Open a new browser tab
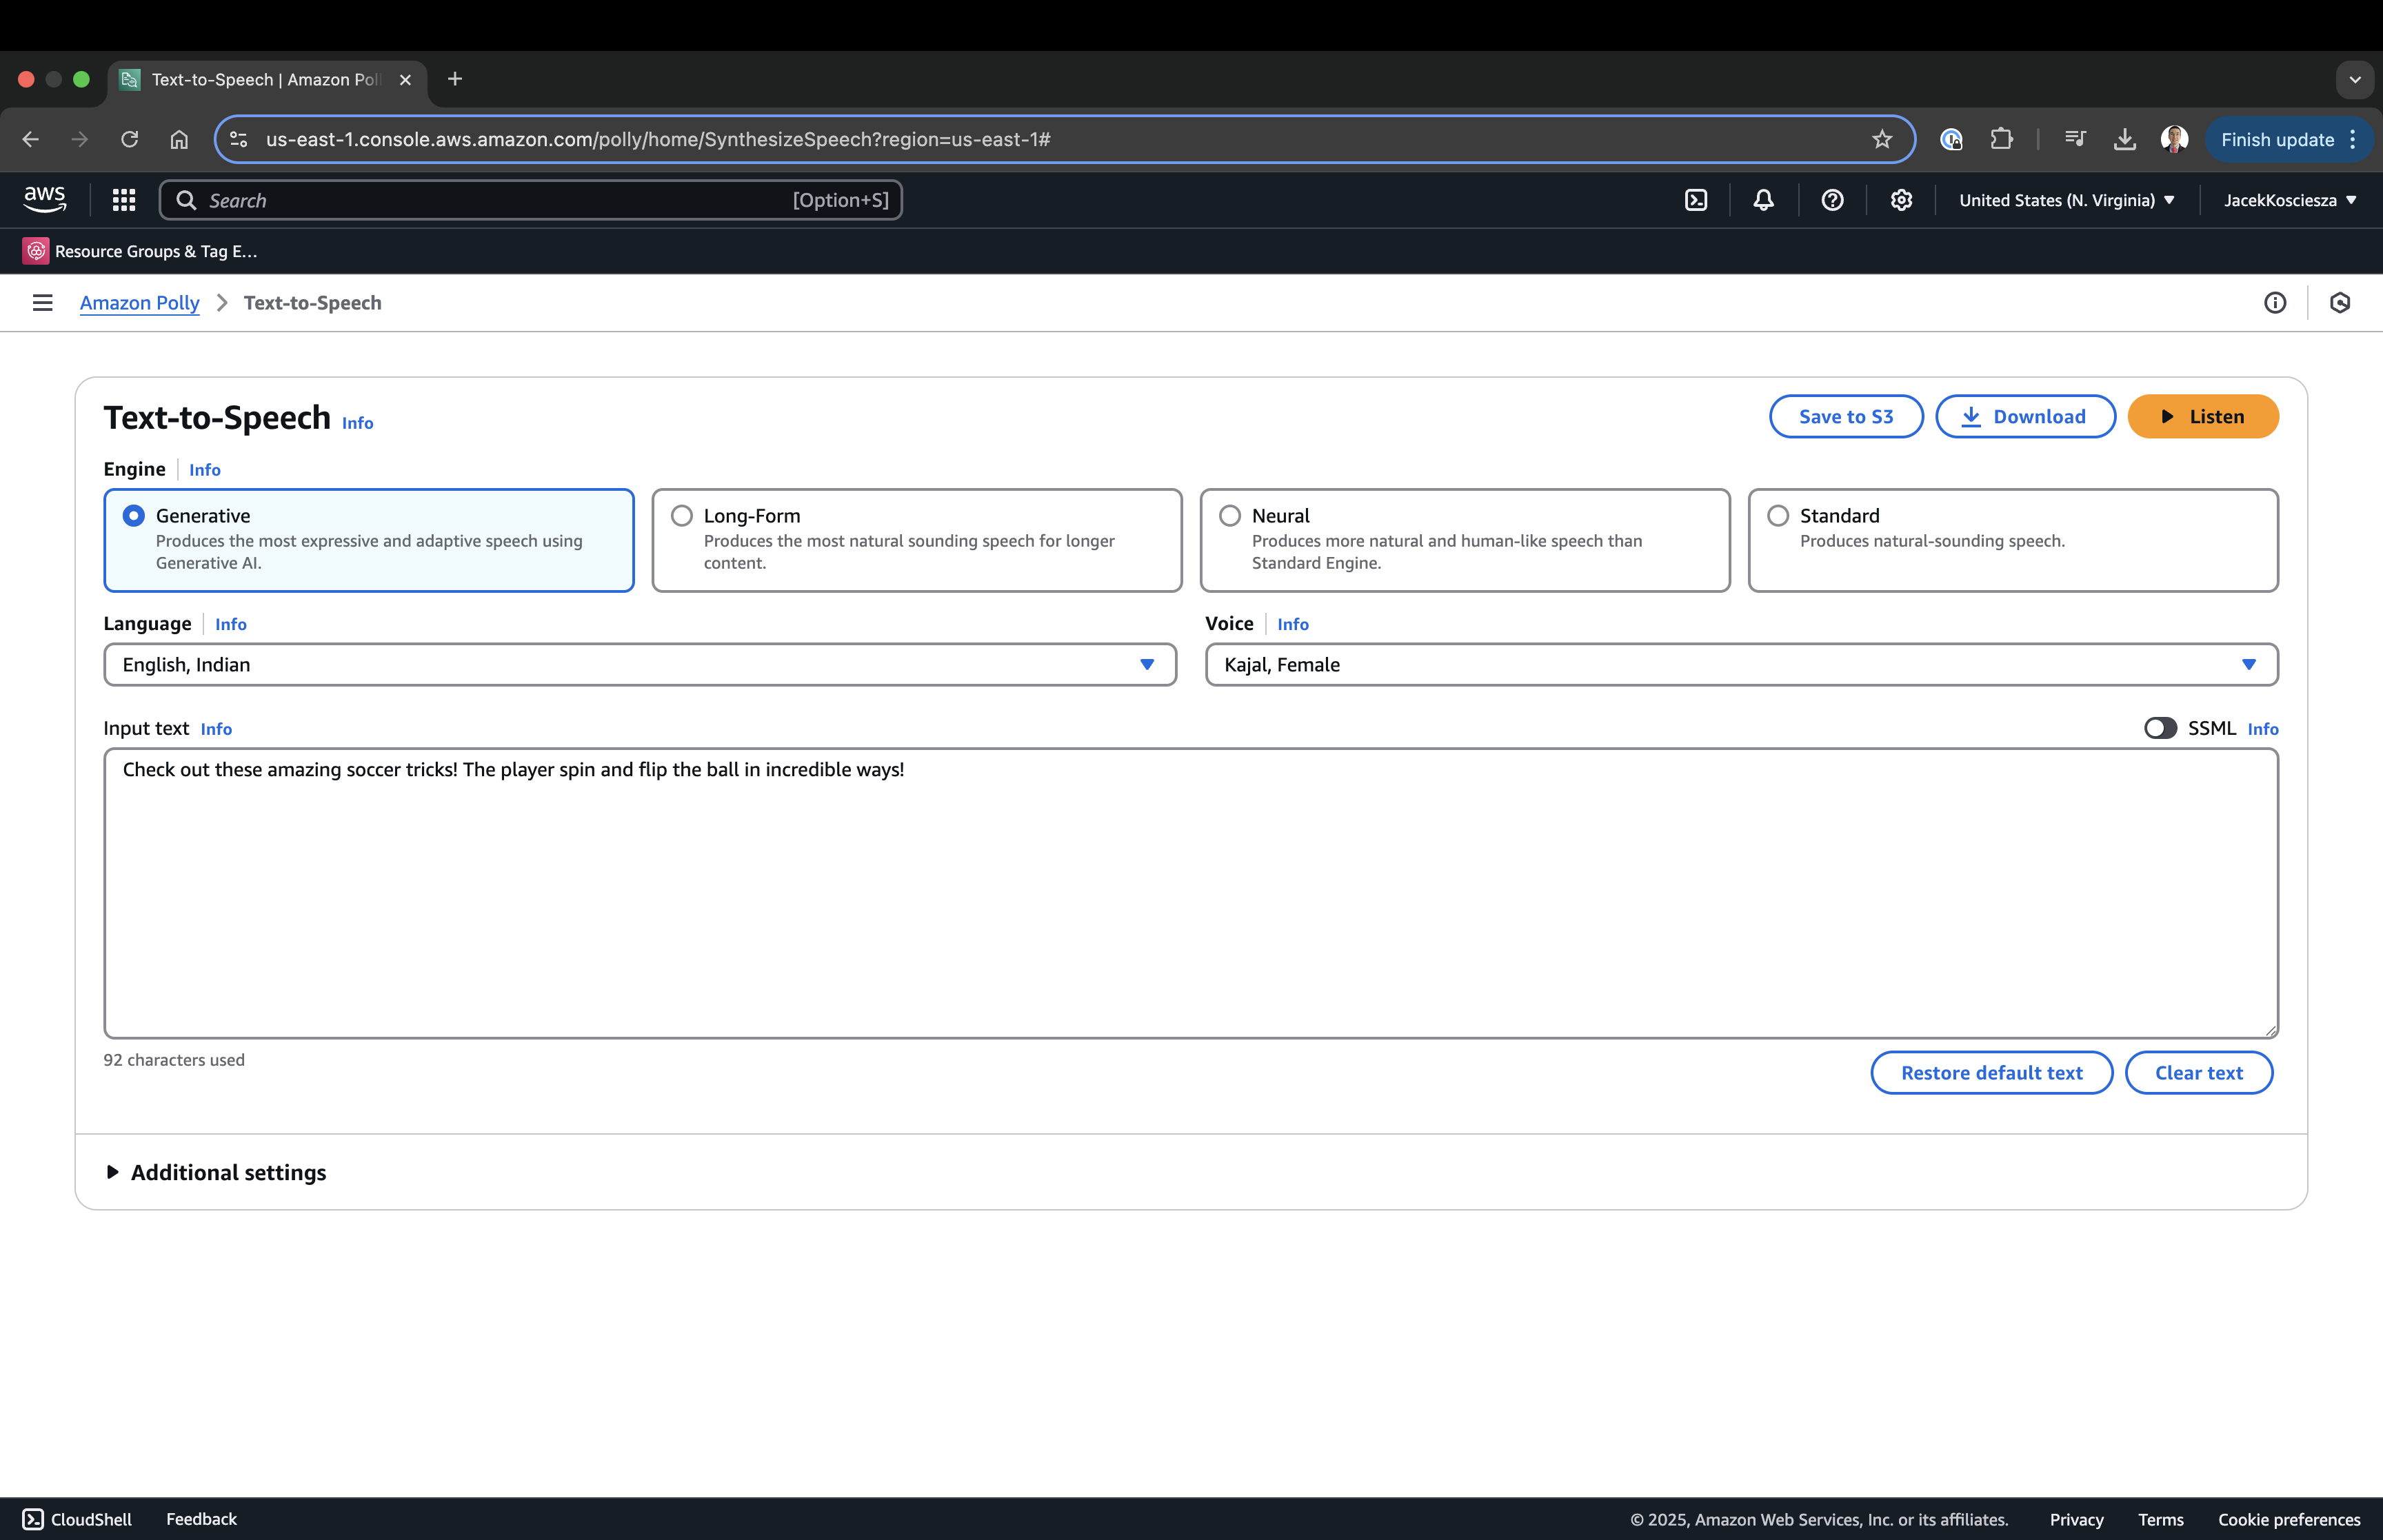The width and height of the screenshot is (2383, 1540). click(x=455, y=79)
